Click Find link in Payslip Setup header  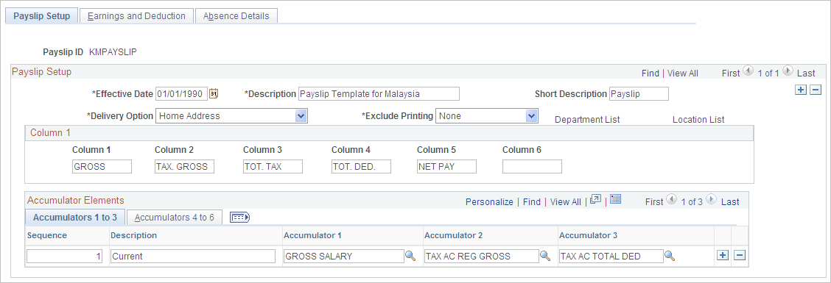651,74
